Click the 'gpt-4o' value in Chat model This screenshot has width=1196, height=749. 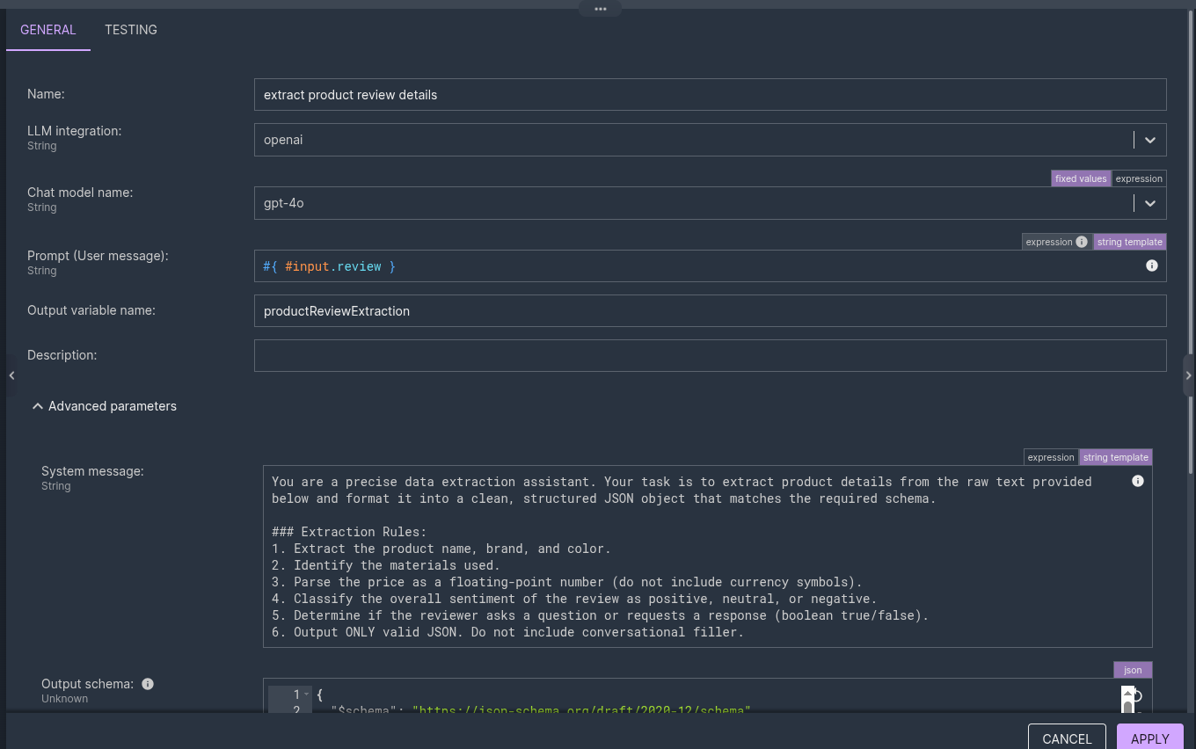point(284,203)
